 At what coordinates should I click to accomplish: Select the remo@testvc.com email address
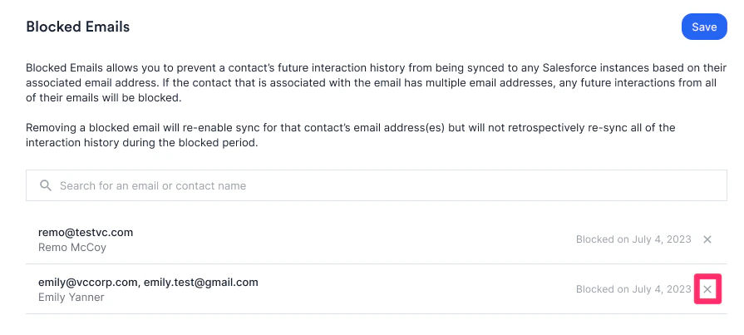coord(86,233)
